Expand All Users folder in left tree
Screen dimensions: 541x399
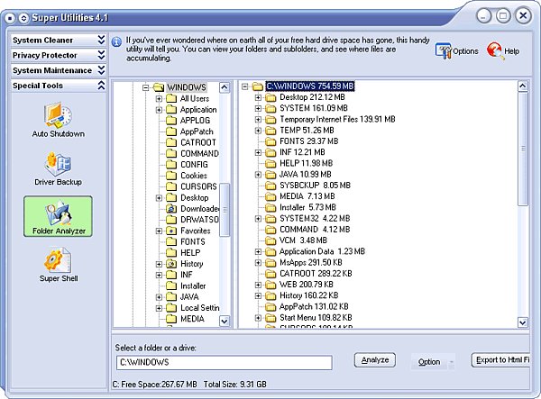[159, 98]
